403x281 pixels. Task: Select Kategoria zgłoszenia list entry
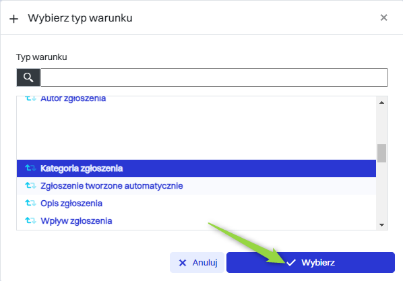(196, 168)
